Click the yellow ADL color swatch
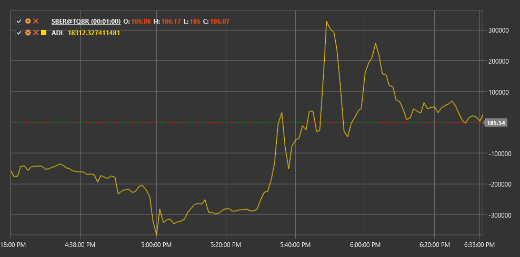520x257 pixels. pos(44,33)
